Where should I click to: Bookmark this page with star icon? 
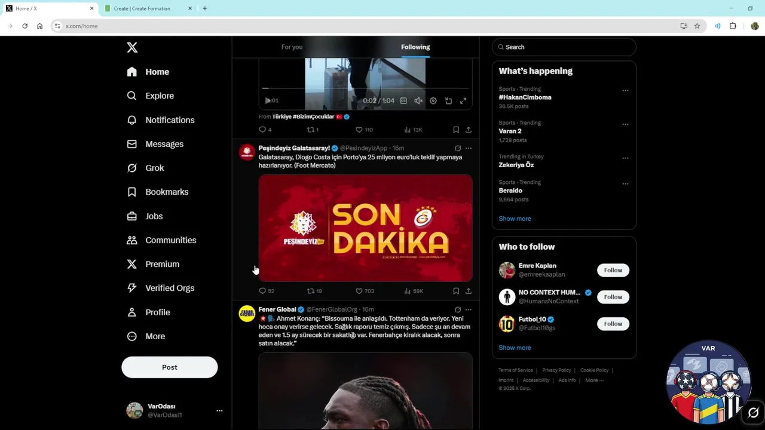697,26
